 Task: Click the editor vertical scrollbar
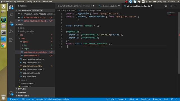[x=179, y=43]
